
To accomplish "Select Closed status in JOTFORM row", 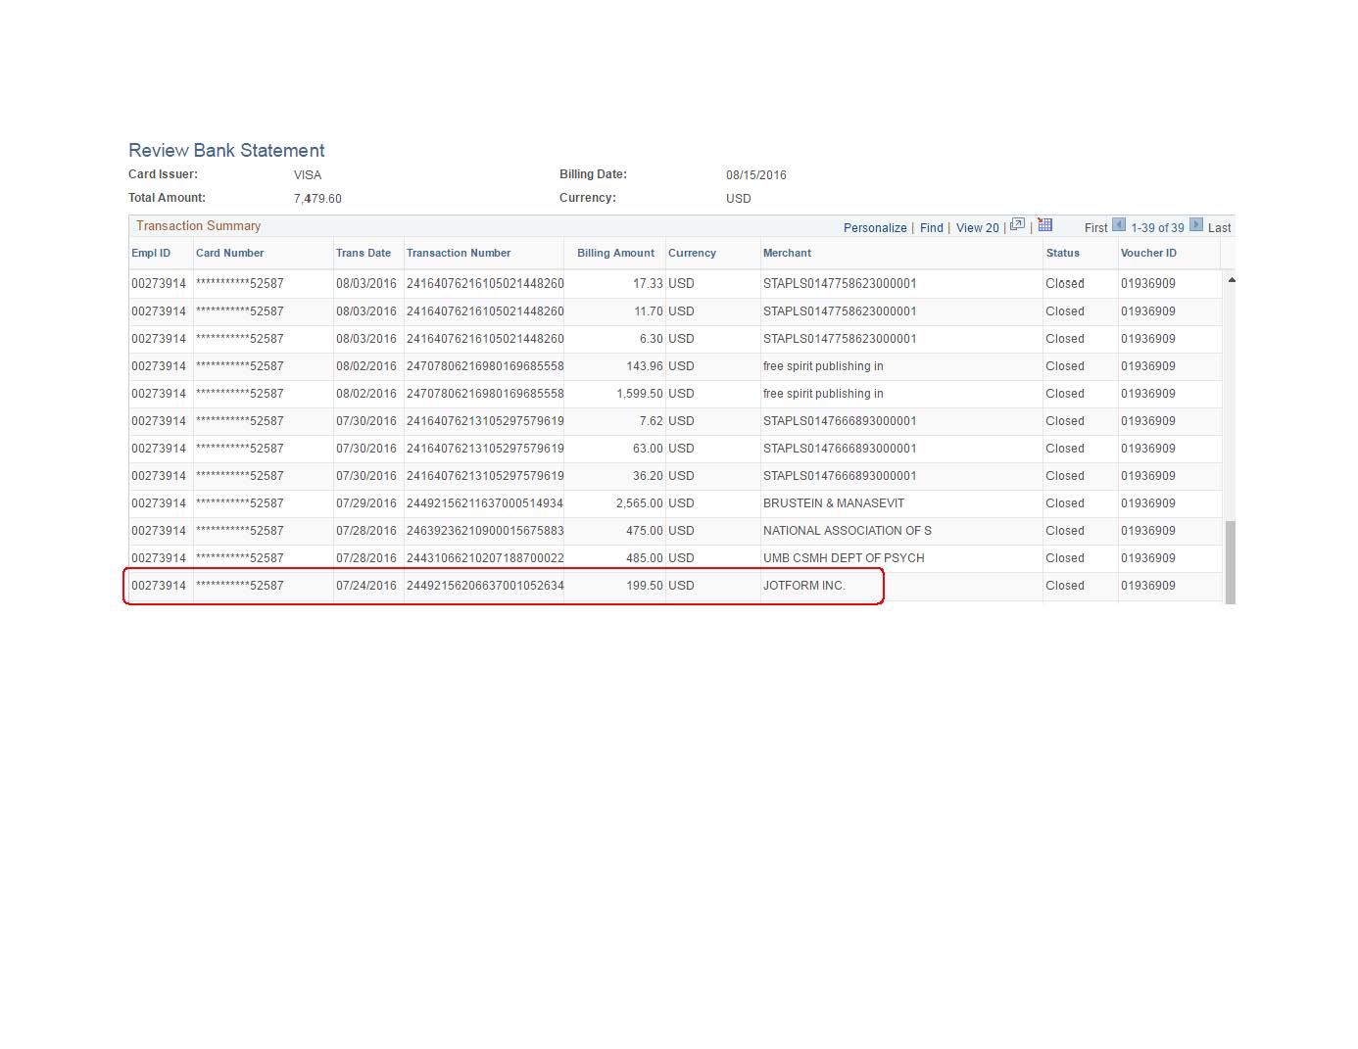I will click(x=1065, y=585).
